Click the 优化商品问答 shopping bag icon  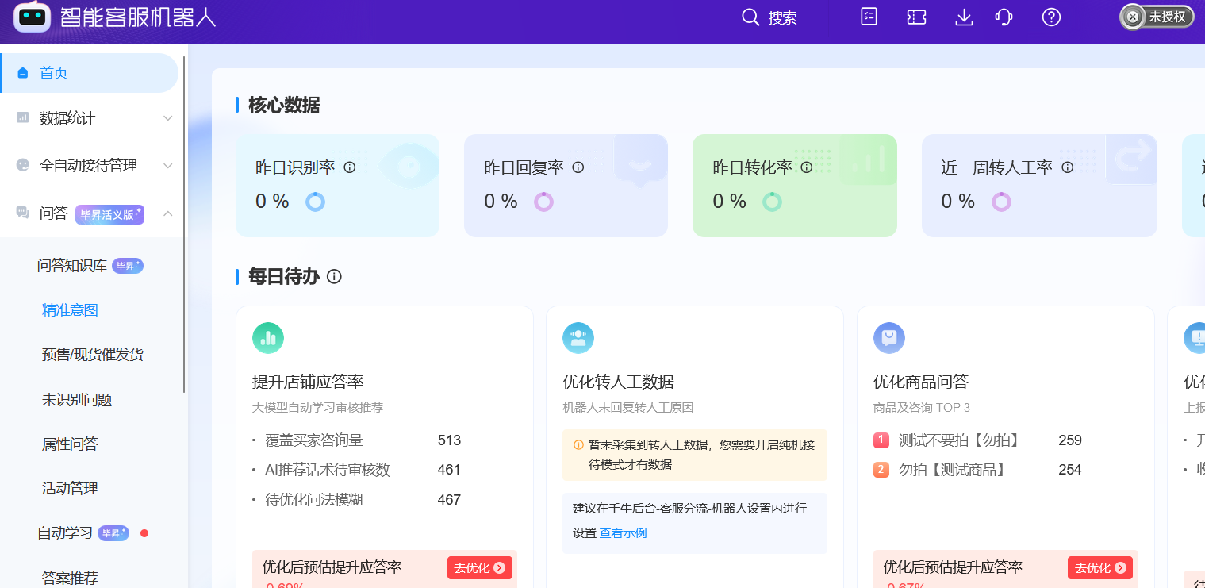coord(889,338)
